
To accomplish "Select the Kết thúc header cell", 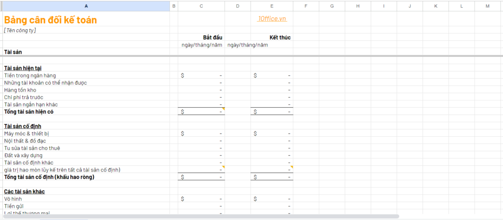I will [x=272, y=37].
